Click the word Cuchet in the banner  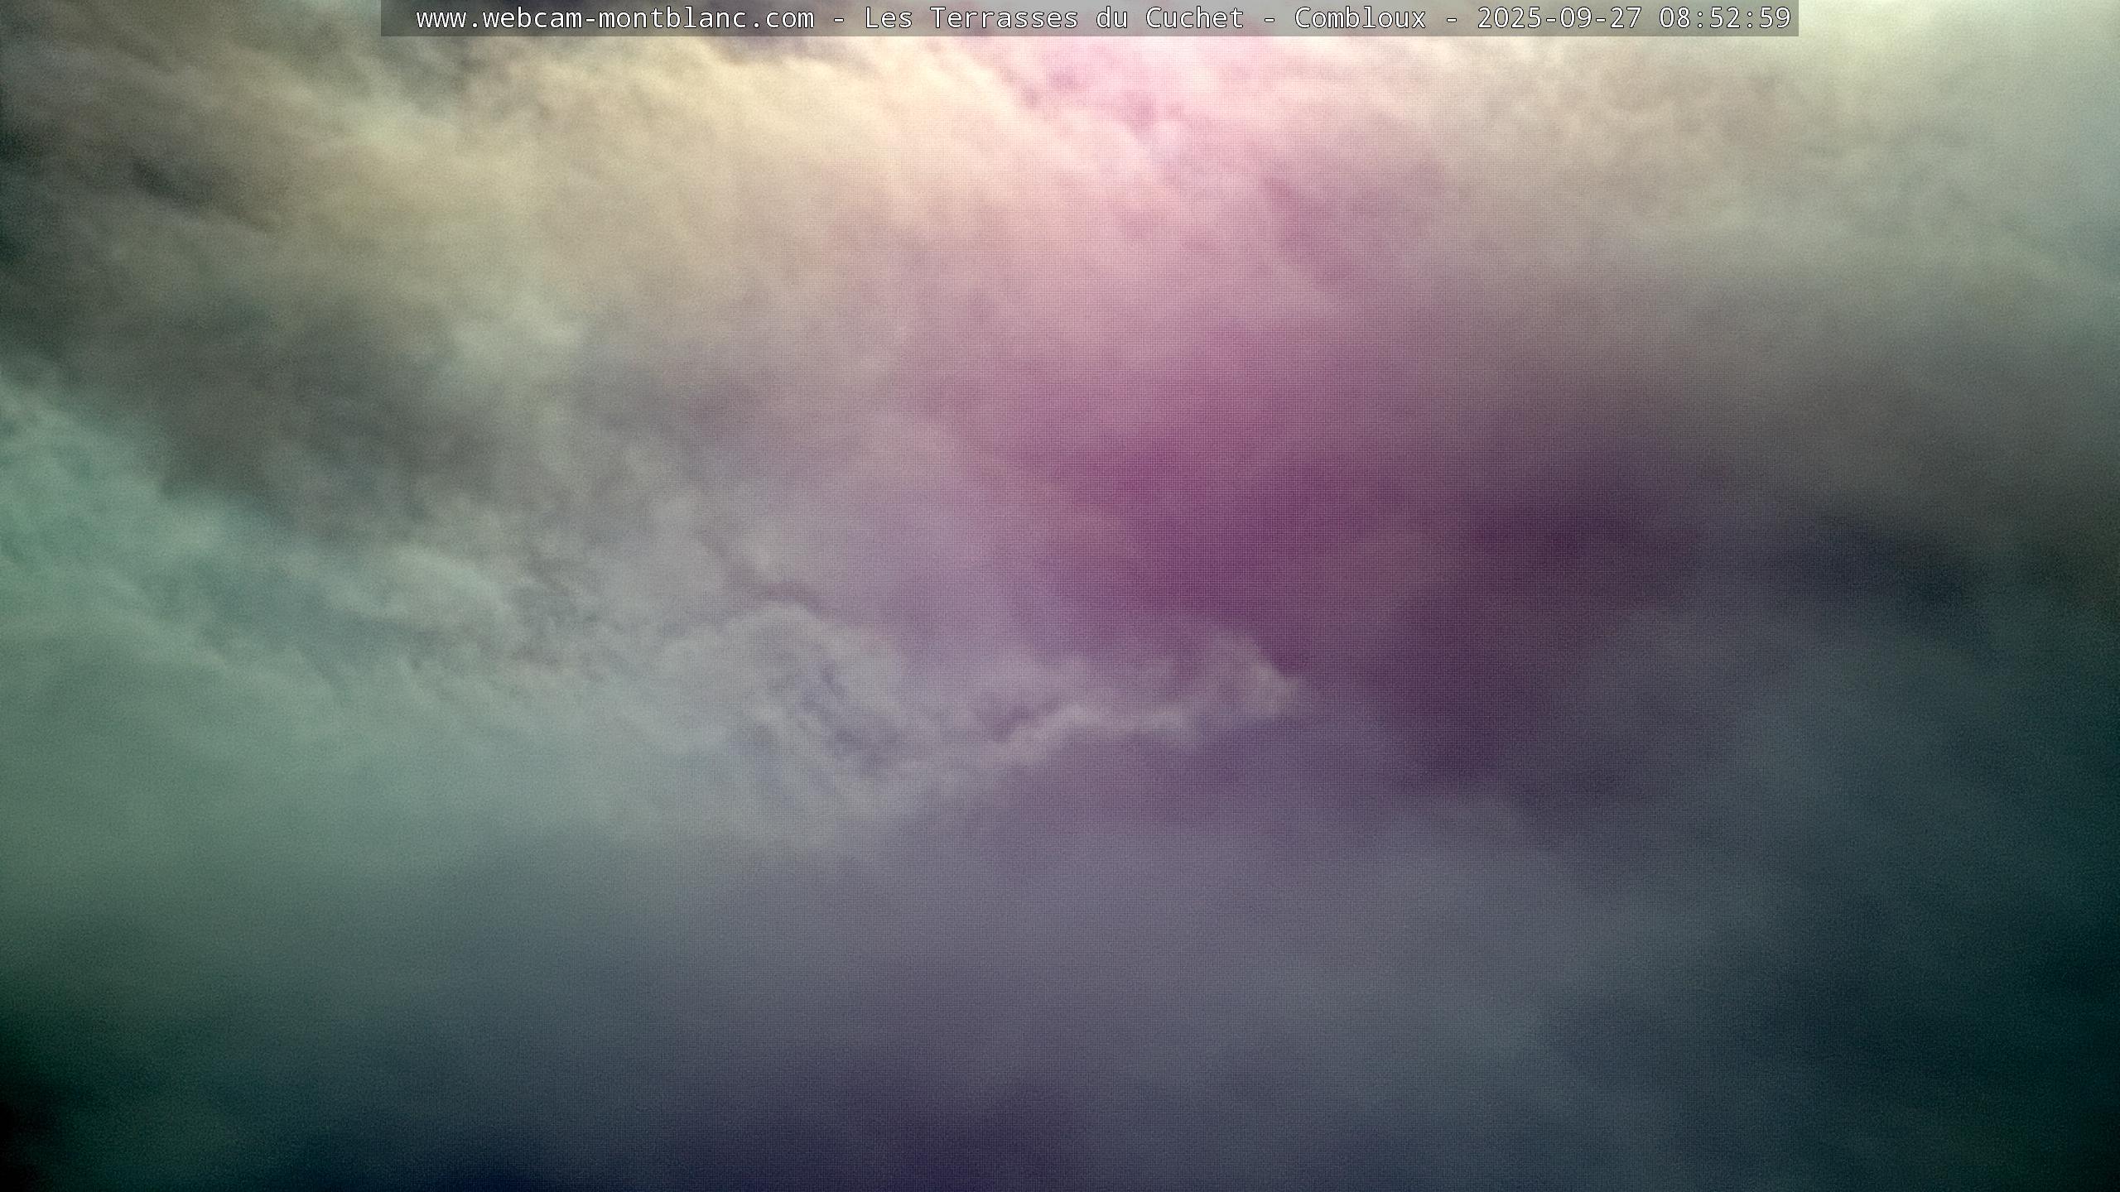tap(1194, 18)
